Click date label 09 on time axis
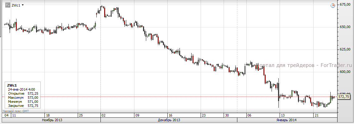This screenshot has height=124, width=354. (137, 115)
